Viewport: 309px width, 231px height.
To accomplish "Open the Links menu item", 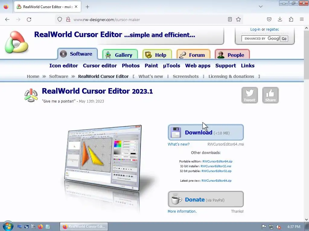I will (247, 66).
